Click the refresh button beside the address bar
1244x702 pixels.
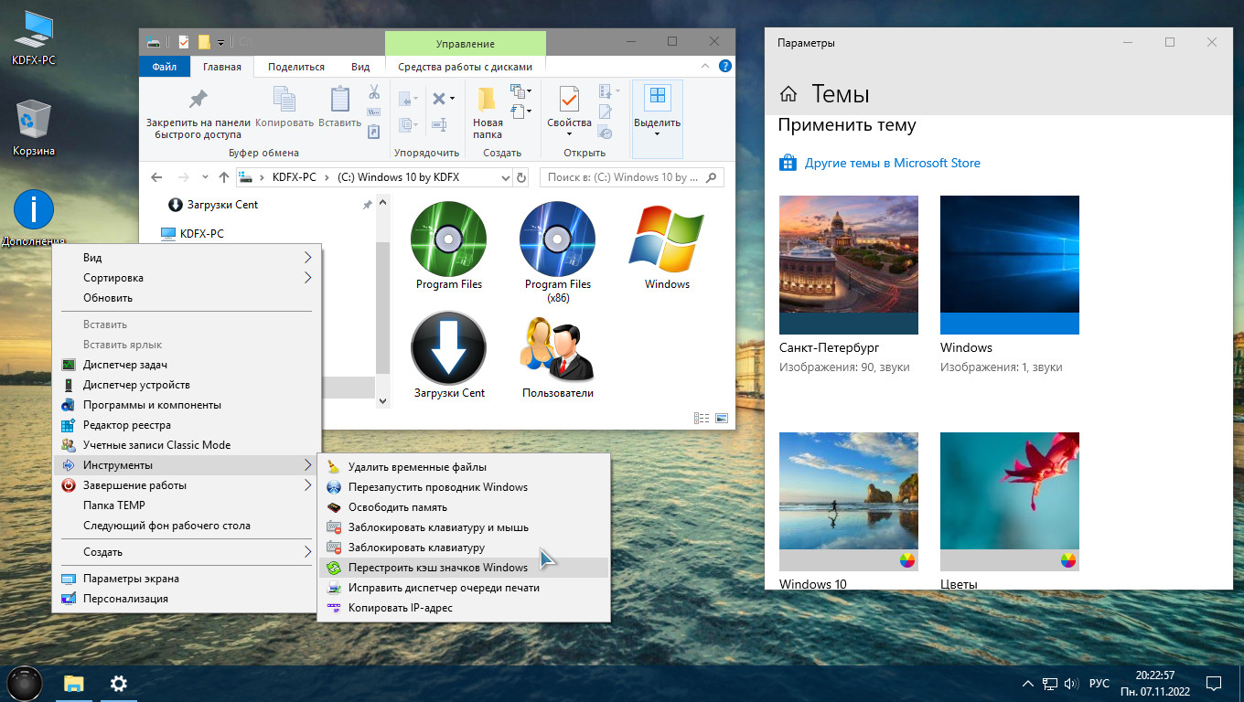(x=521, y=177)
